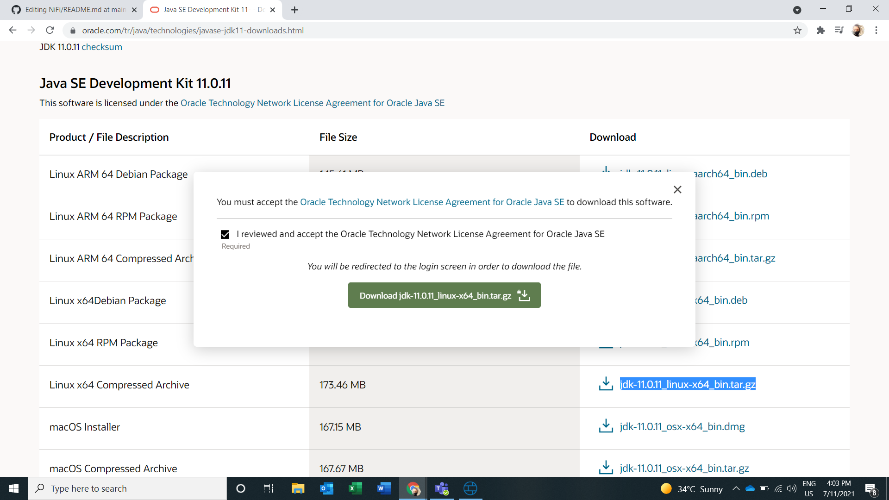Click the Windows taskbar search box
This screenshot has width=889, height=500.
[127, 488]
